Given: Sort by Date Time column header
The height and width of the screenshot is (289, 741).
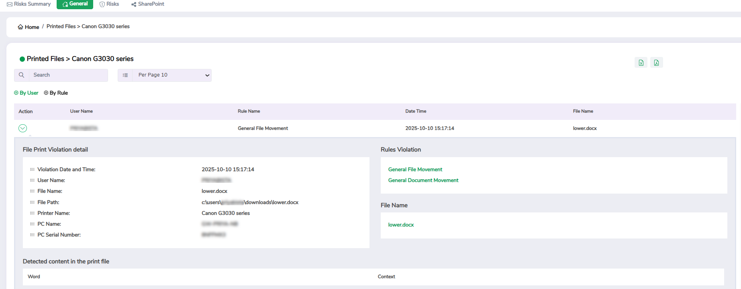Looking at the screenshot, I should pyautogui.click(x=416, y=111).
